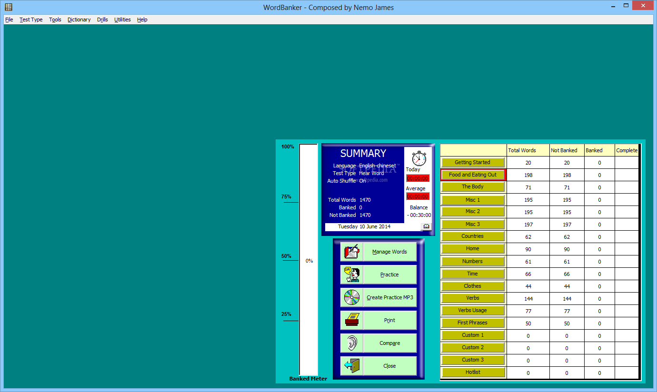Select the Numbers category
This screenshot has height=392, width=657.
coord(473,261)
